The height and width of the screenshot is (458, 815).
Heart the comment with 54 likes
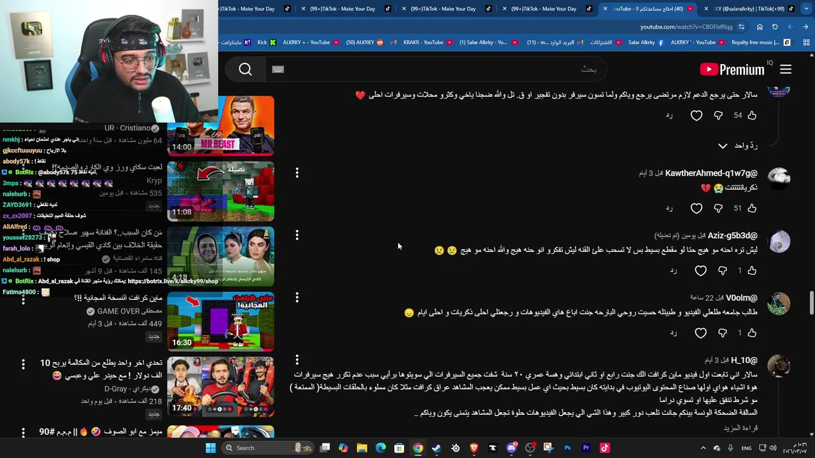click(x=697, y=115)
